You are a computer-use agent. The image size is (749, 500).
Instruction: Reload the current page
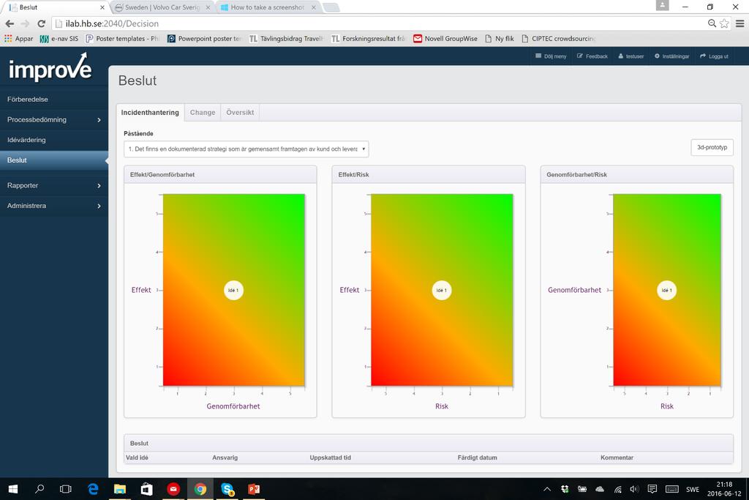click(42, 23)
